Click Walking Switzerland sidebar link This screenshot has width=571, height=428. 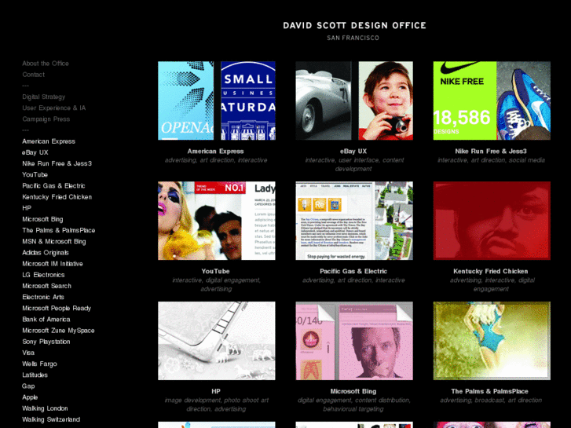coord(51,419)
